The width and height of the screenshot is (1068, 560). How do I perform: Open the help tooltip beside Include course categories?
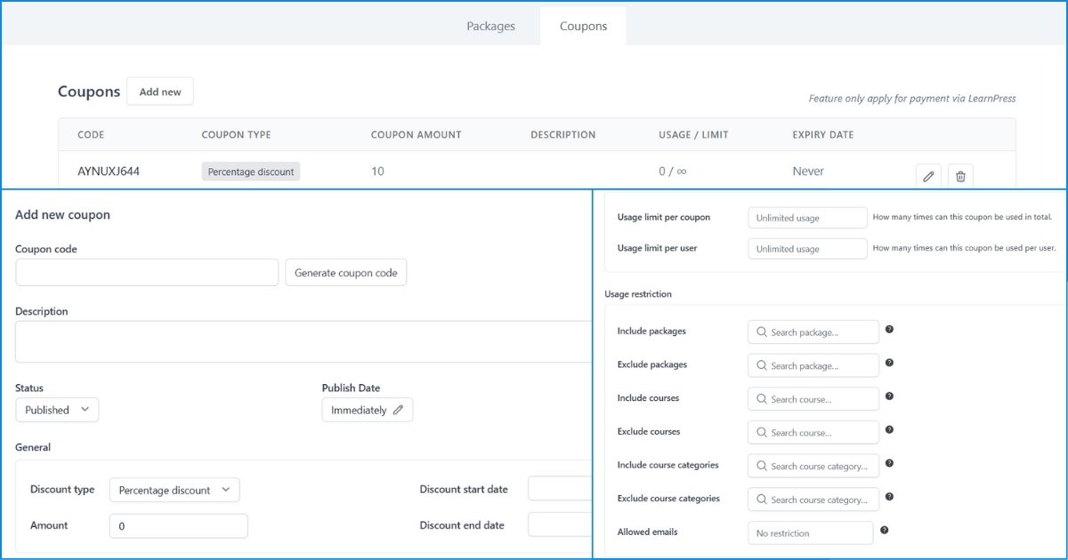click(x=889, y=464)
